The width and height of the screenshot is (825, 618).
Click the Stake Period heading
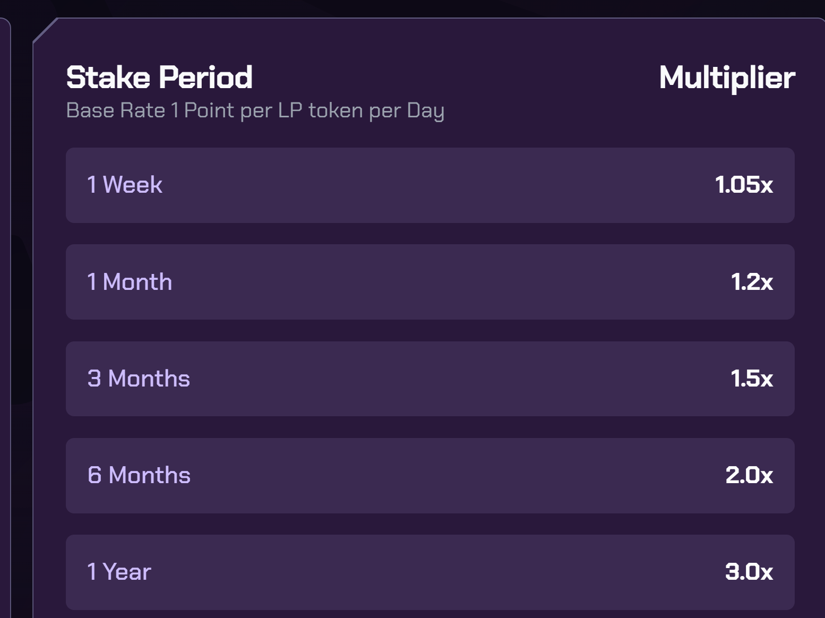coord(159,78)
